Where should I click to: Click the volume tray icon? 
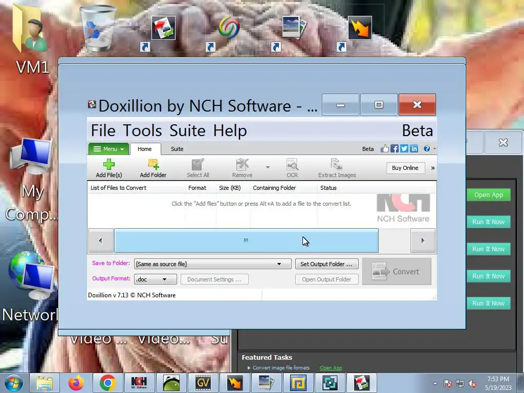click(x=472, y=384)
